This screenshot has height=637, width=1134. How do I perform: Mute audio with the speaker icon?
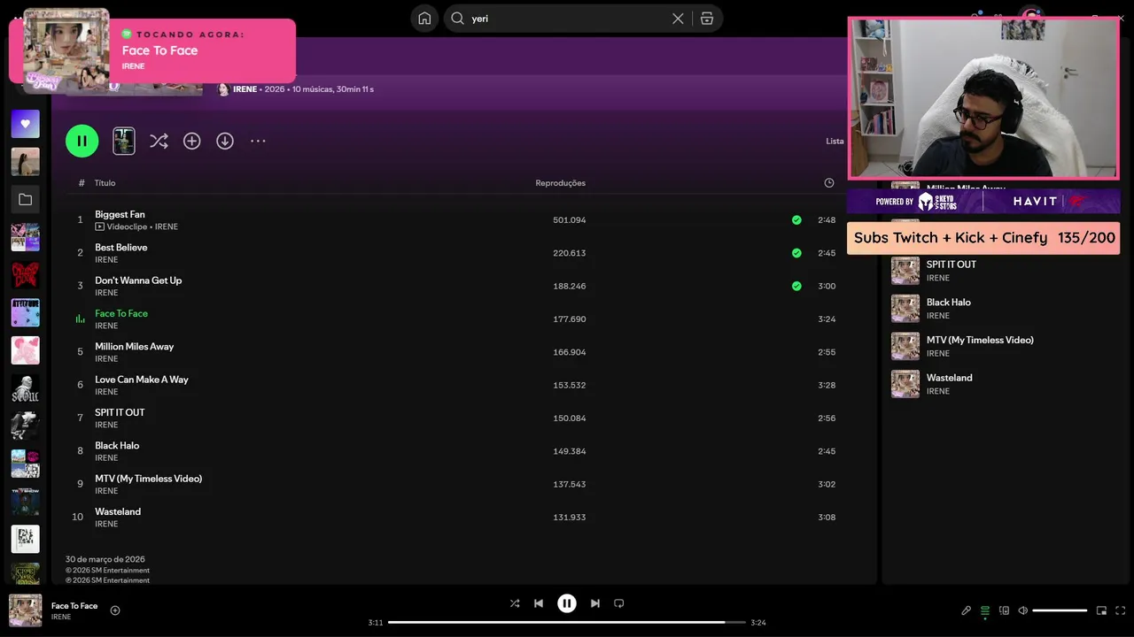[1022, 610]
